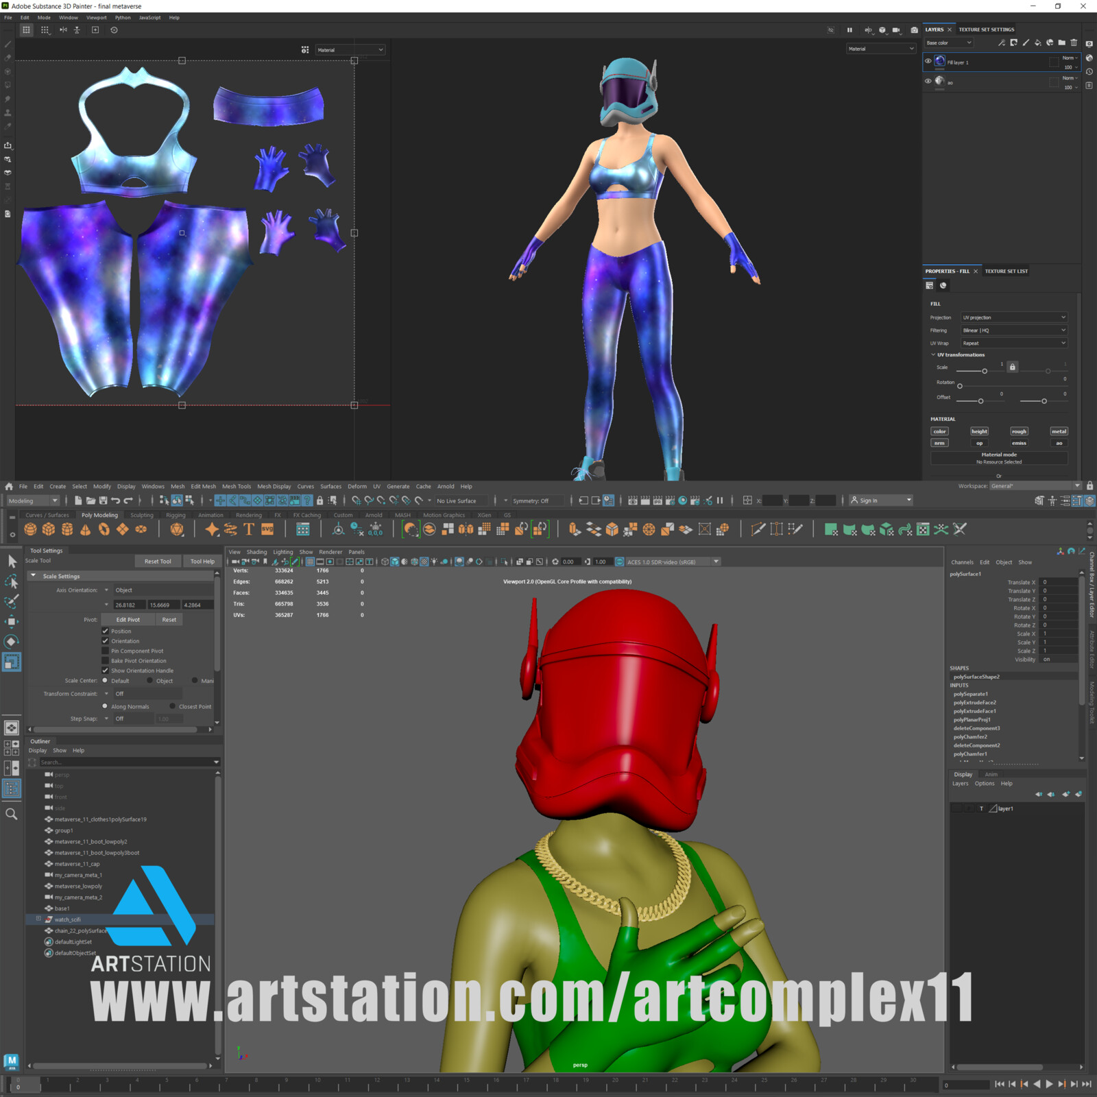Open the UV Wrap Repeat dropdown
1097x1097 pixels.
pyautogui.click(x=1013, y=343)
